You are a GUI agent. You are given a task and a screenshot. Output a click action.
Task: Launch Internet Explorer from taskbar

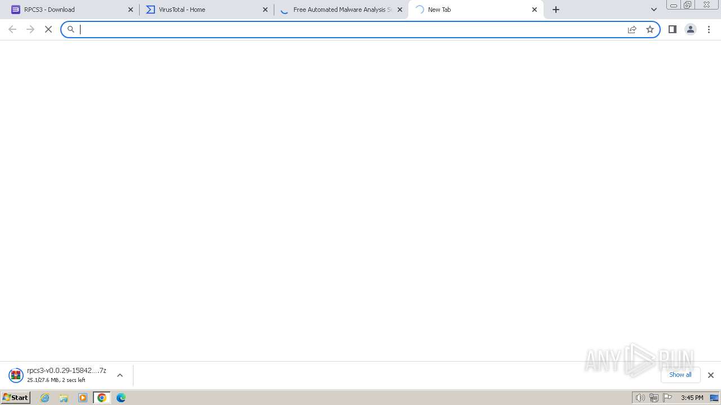tap(45, 398)
